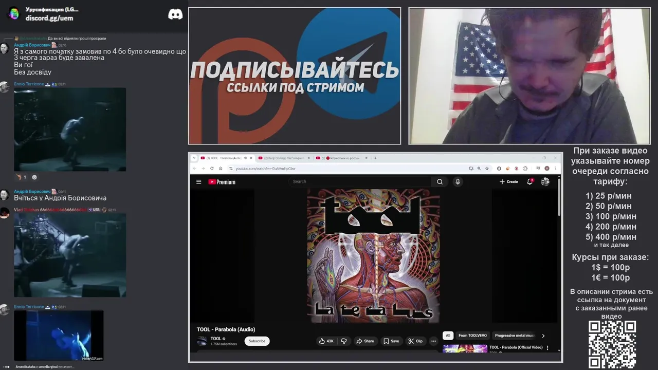Close the Keep Driving tab
The image size is (658, 370).
point(309,158)
